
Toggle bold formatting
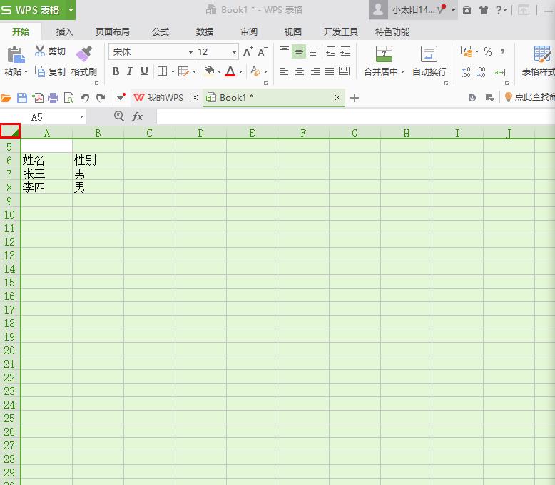point(116,71)
